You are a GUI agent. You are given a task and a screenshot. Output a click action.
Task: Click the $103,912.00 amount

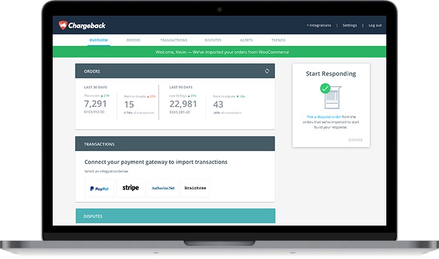pos(94,112)
